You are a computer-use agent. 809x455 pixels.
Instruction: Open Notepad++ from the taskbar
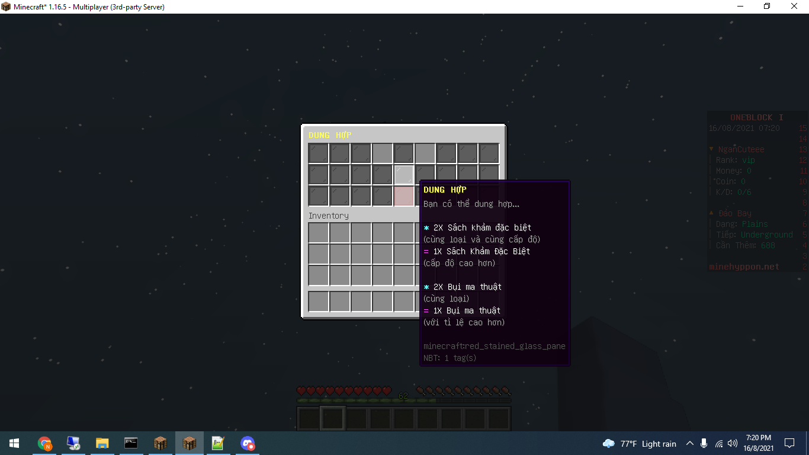point(218,443)
